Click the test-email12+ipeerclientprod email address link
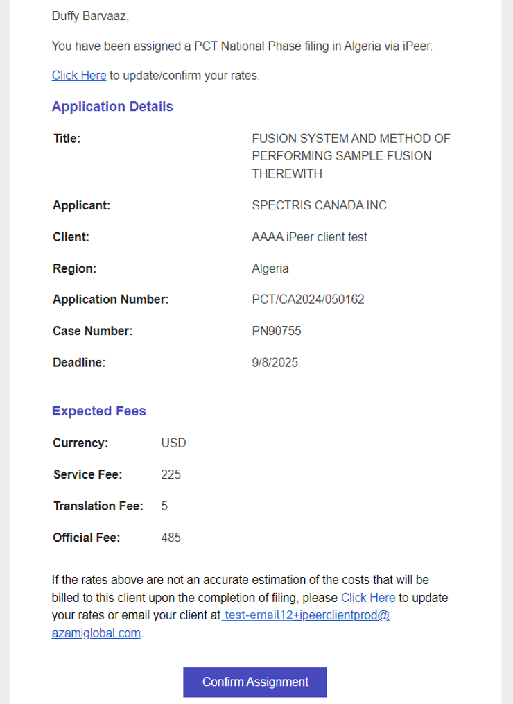This screenshot has height=704, width=513. 305,615
